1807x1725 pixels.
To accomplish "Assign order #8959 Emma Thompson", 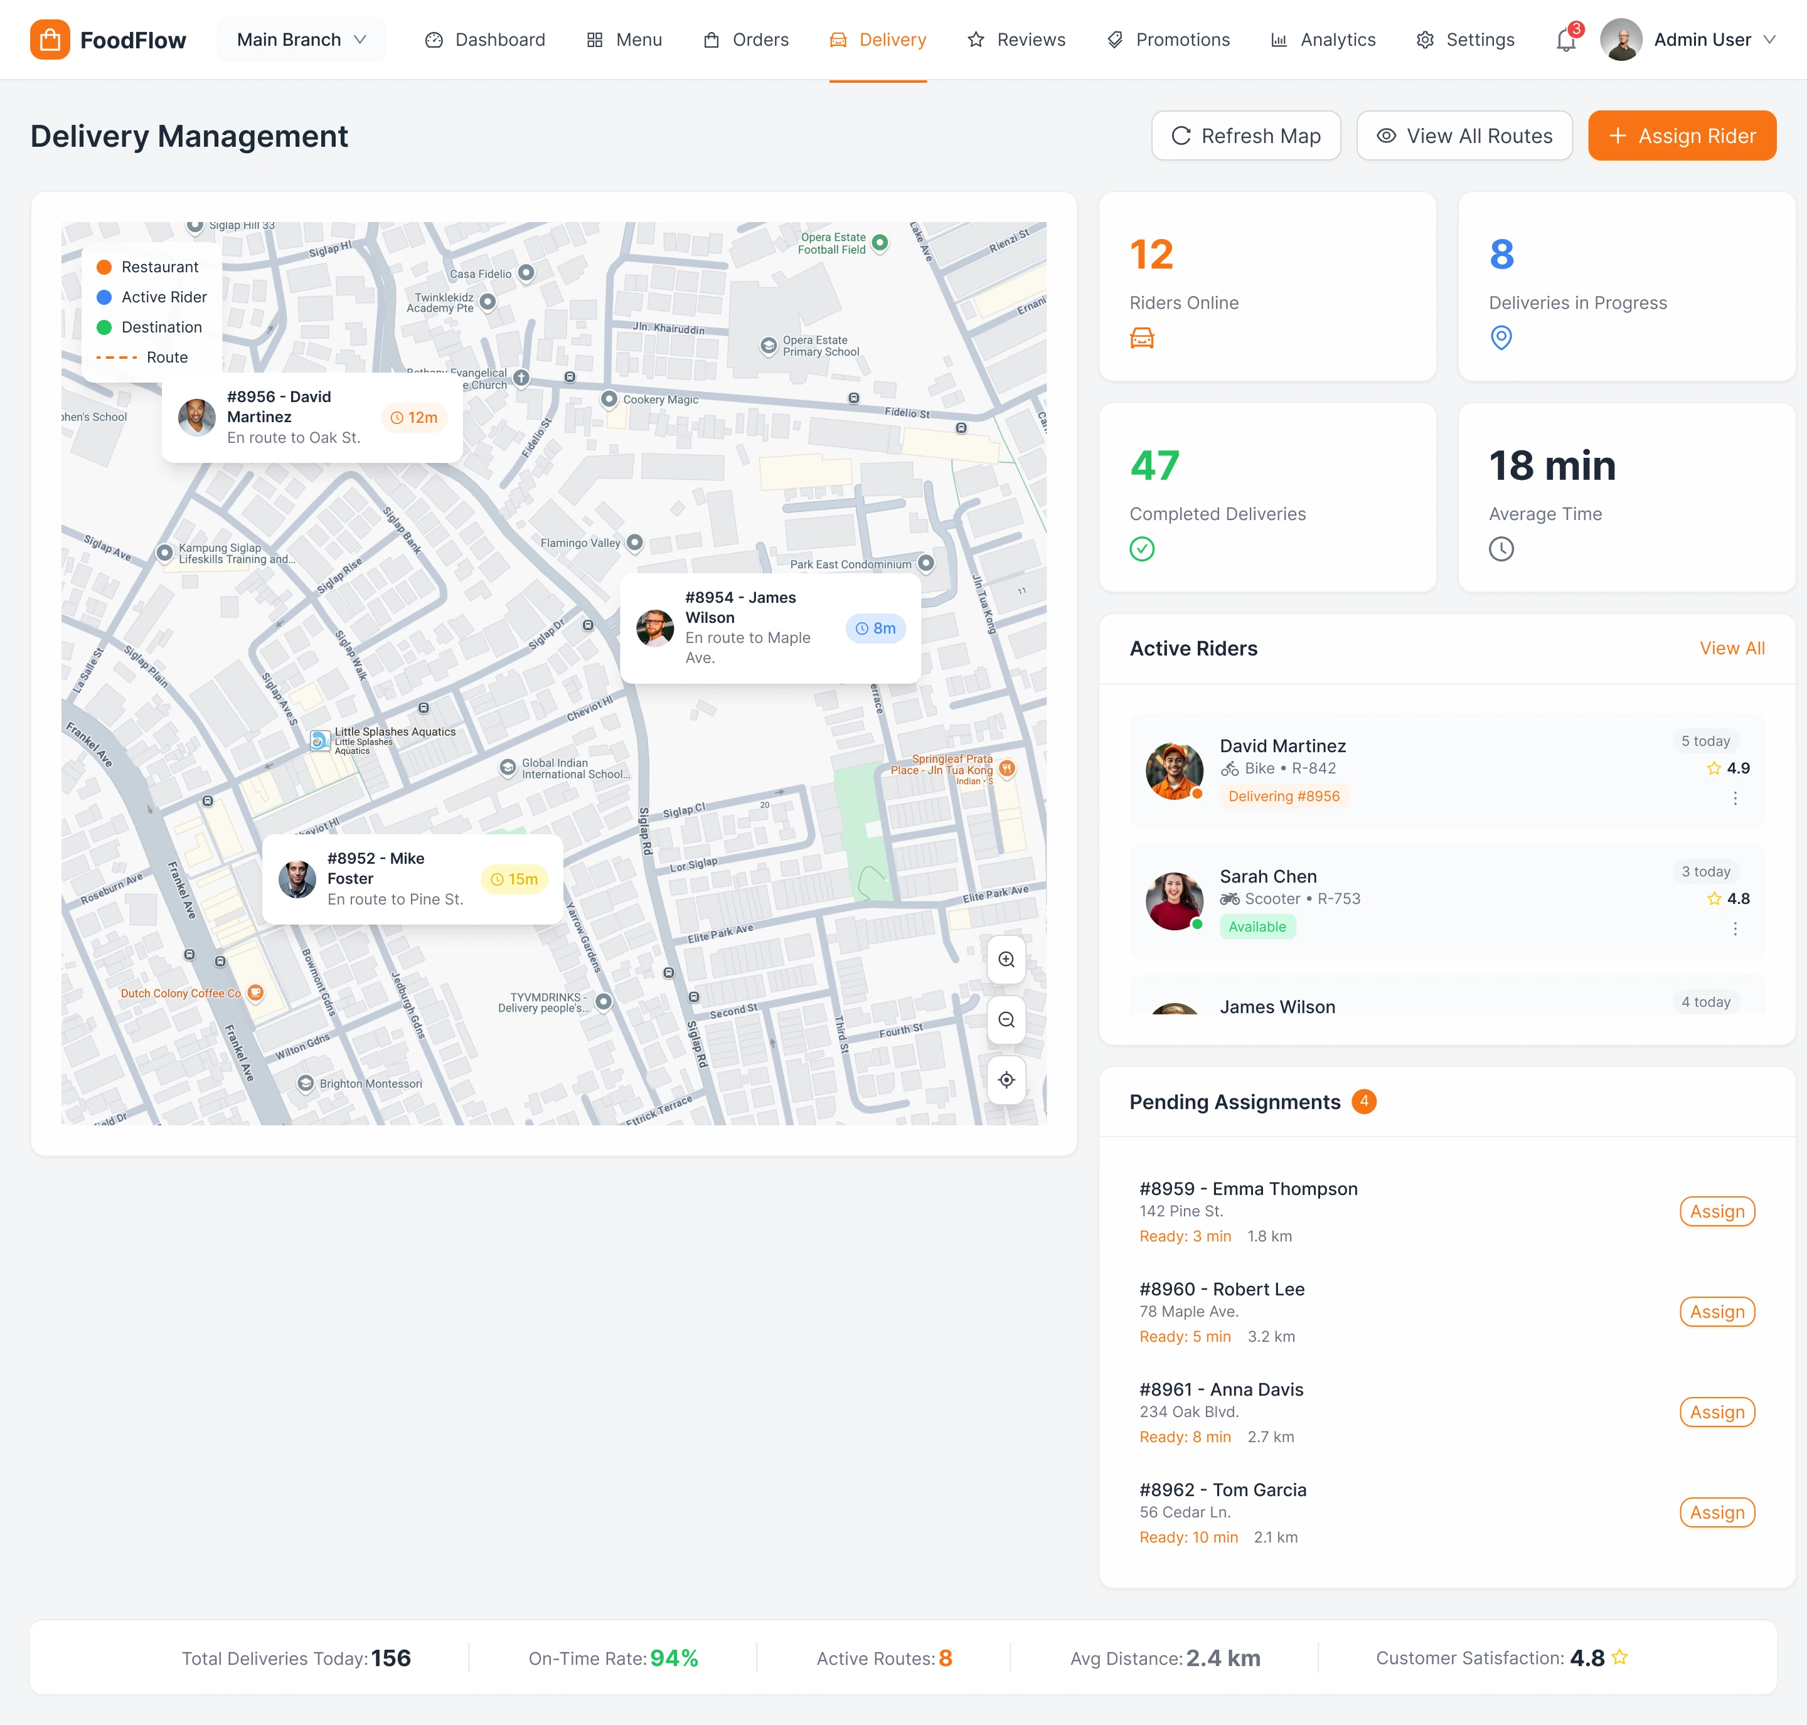I will pyautogui.click(x=1716, y=1211).
